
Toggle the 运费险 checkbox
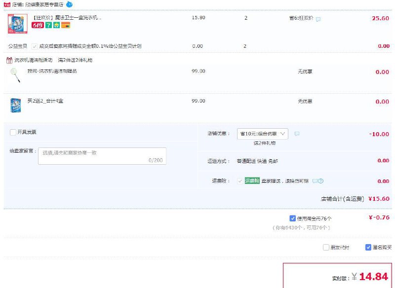(x=240, y=181)
